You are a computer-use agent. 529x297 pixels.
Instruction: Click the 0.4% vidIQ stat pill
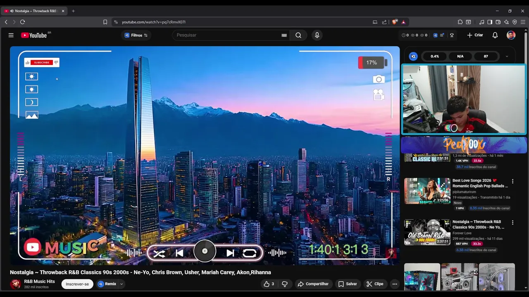(x=435, y=56)
